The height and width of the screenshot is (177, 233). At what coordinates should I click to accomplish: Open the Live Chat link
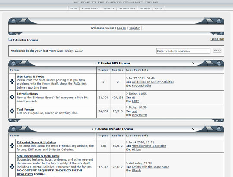point(217,39)
